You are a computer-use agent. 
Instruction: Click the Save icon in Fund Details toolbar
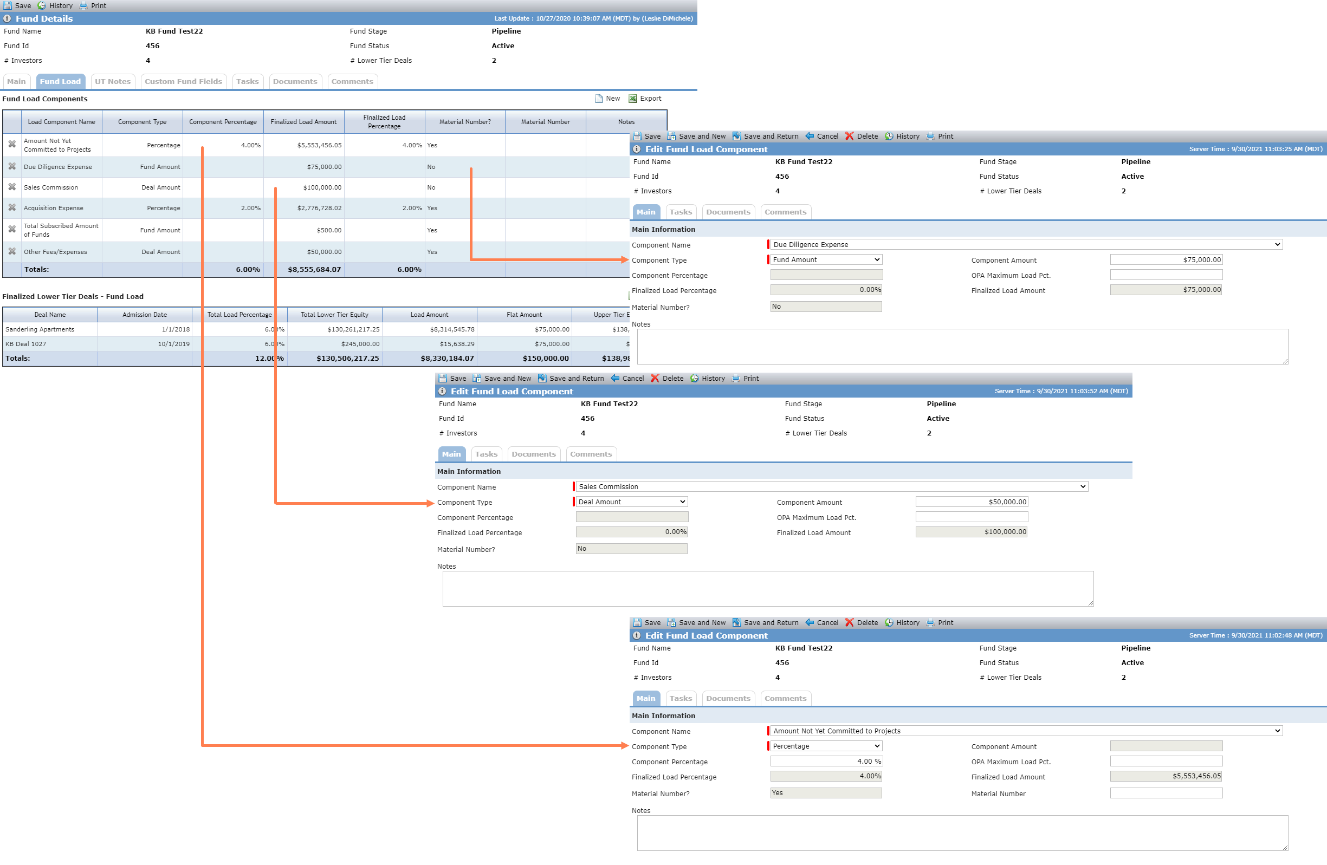tap(8, 5)
